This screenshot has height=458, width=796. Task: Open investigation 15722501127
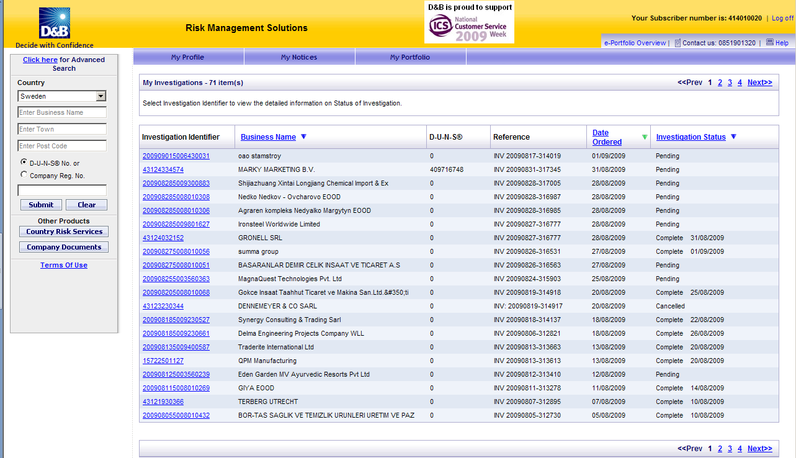(x=163, y=361)
